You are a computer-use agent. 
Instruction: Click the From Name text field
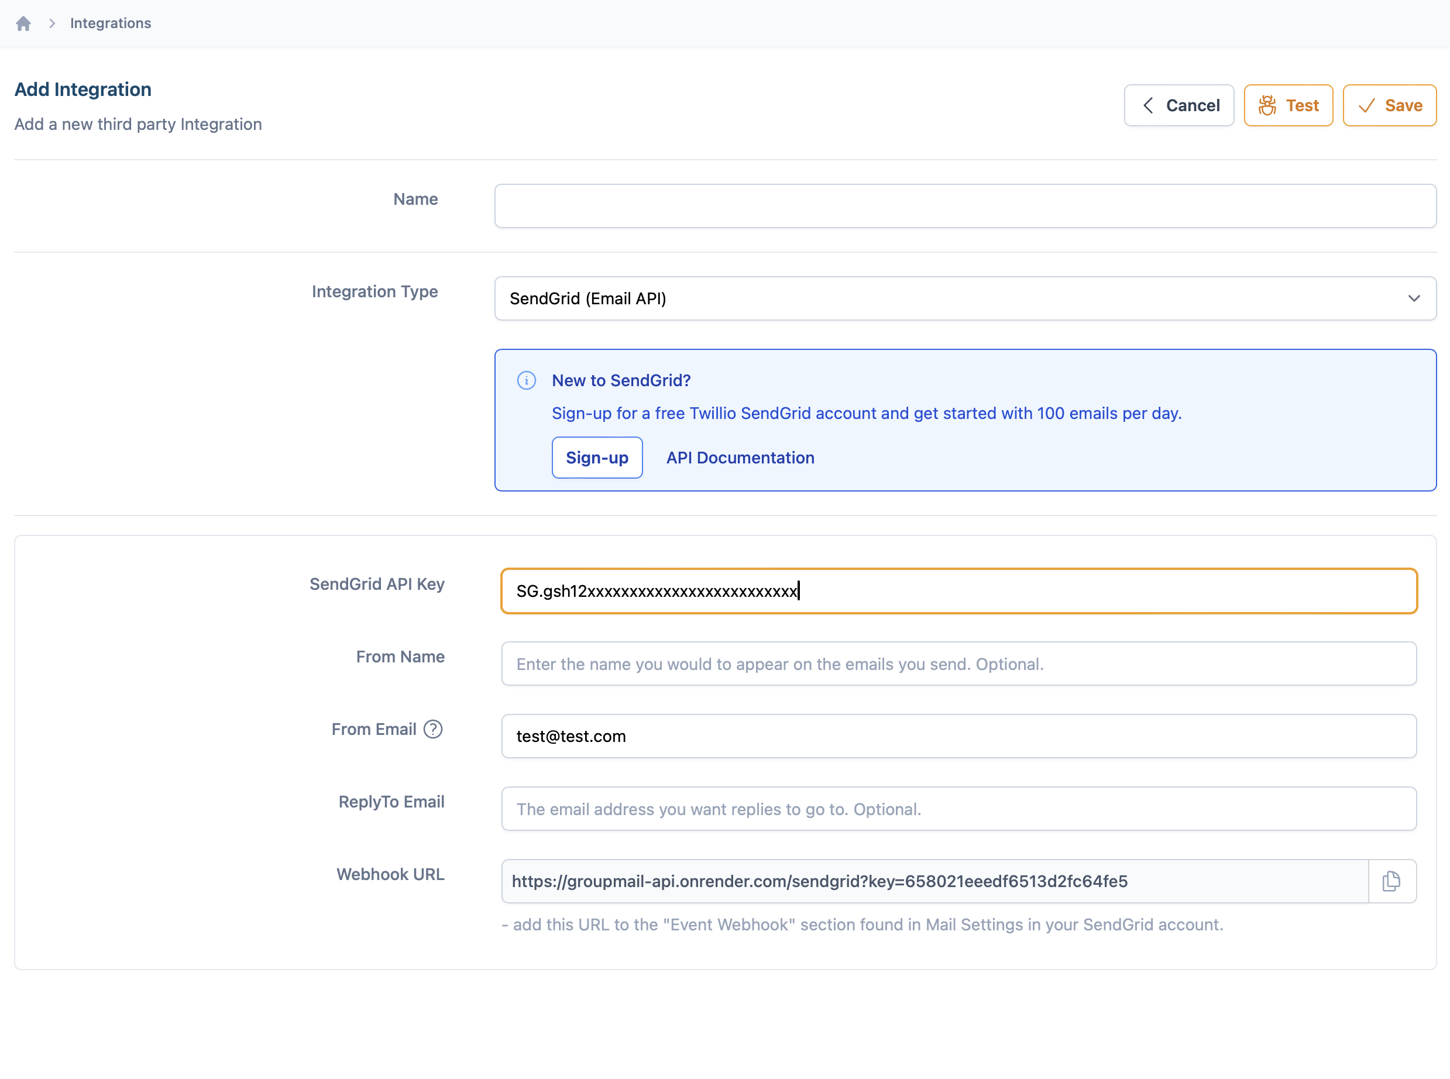pos(958,664)
